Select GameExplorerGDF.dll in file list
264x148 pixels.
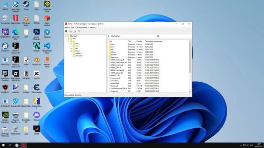coord(119,88)
